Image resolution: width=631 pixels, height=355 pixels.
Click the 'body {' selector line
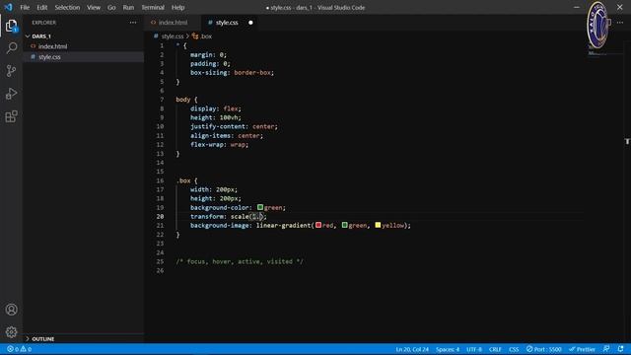click(x=186, y=99)
